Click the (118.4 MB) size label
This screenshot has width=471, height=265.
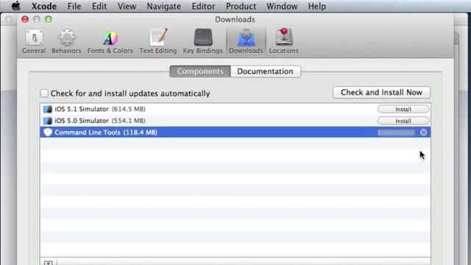[141, 132]
